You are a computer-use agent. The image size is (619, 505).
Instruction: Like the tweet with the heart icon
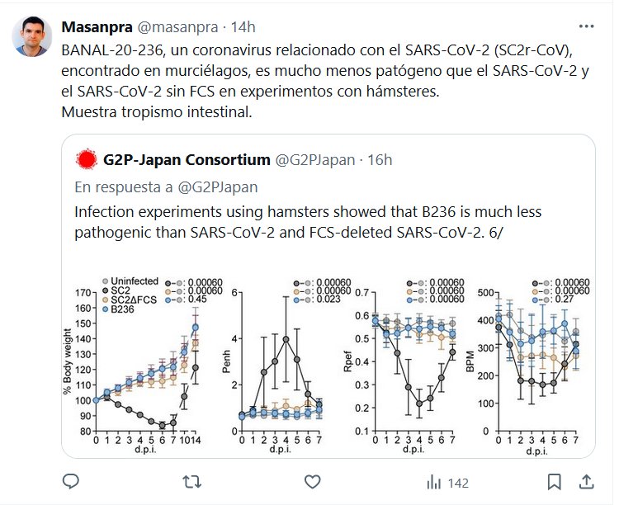[x=312, y=481]
